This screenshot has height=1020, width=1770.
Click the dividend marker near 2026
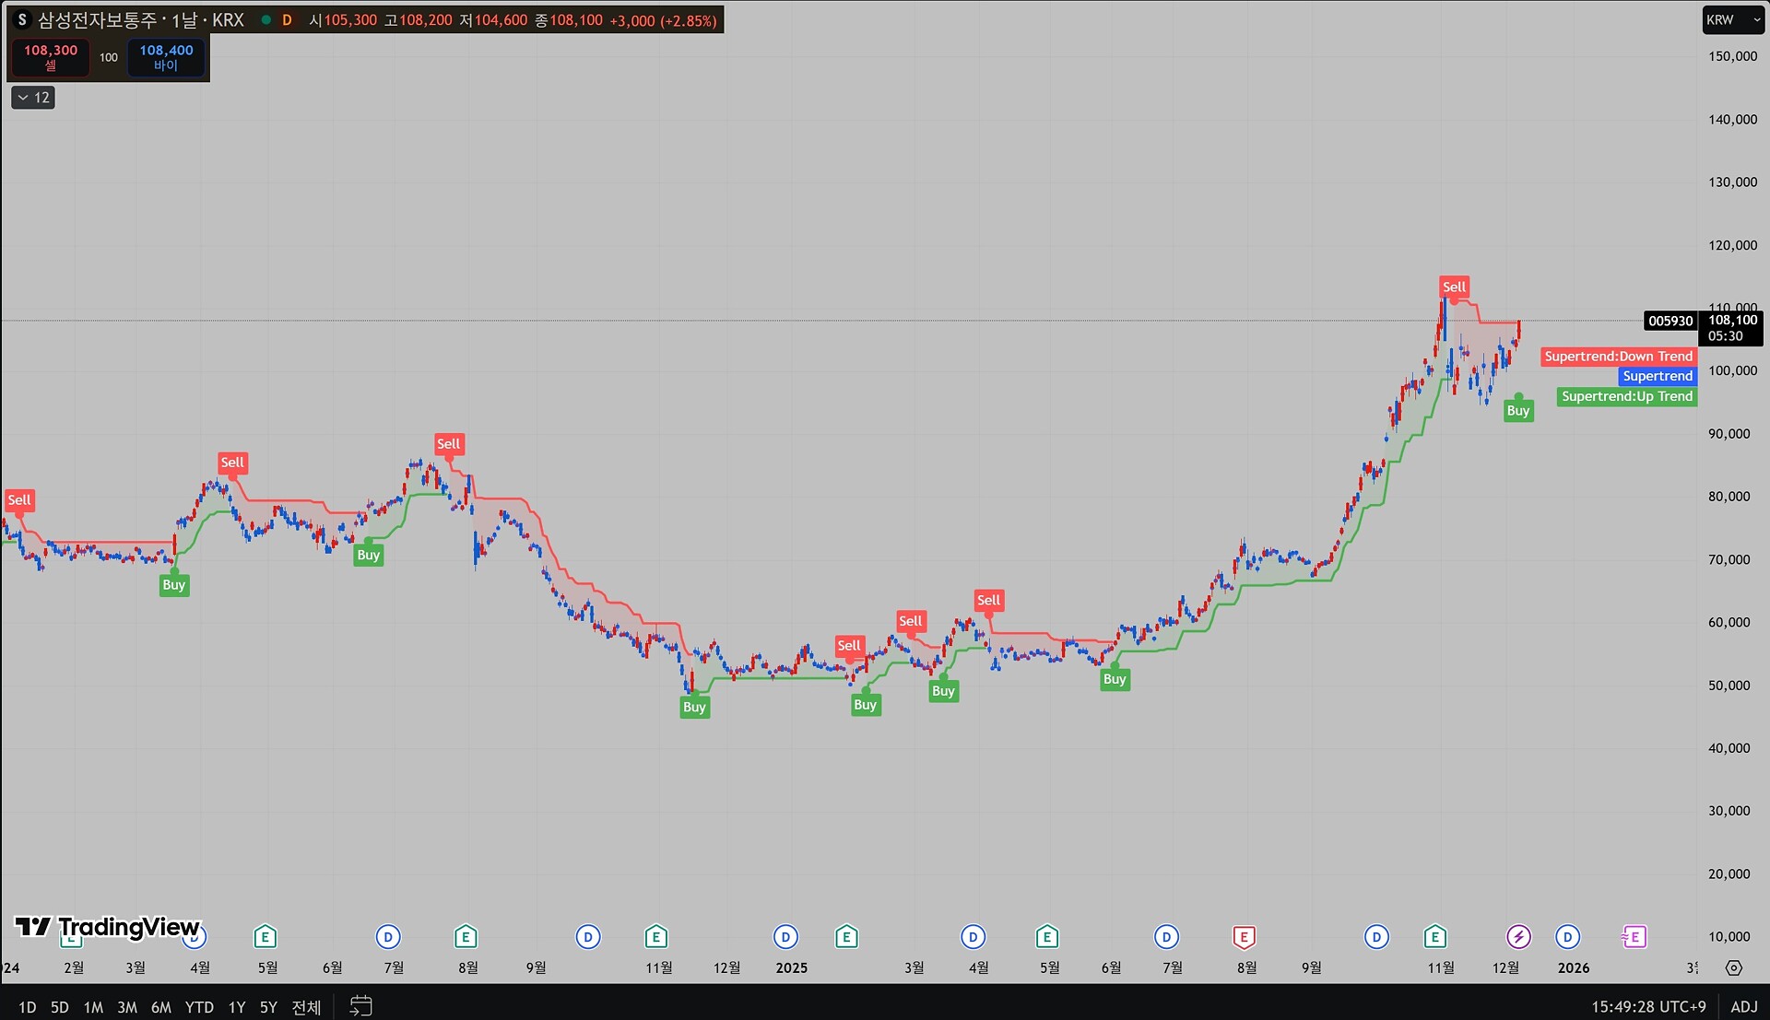pyautogui.click(x=1567, y=937)
